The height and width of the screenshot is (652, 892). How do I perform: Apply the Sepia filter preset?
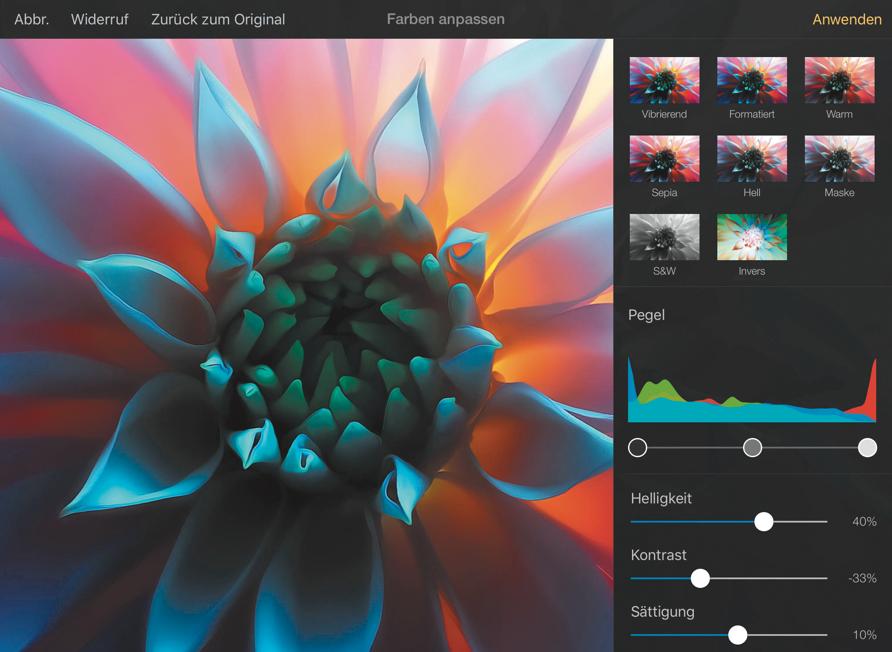pyautogui.click(x=664, y=159)
